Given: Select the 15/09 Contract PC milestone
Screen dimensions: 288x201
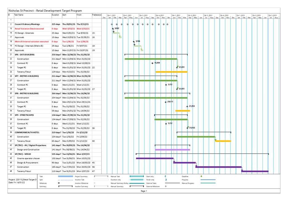Looking at the screenshot, I should (x=152, y=63).
